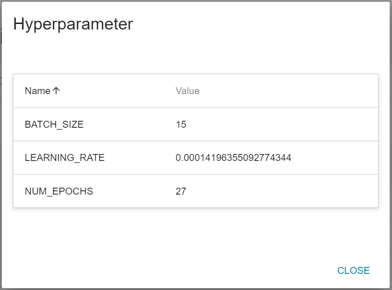Click the learning rate value 0.00014196355092774344
The image size is (392, 290).
click(x=233, y=158)
